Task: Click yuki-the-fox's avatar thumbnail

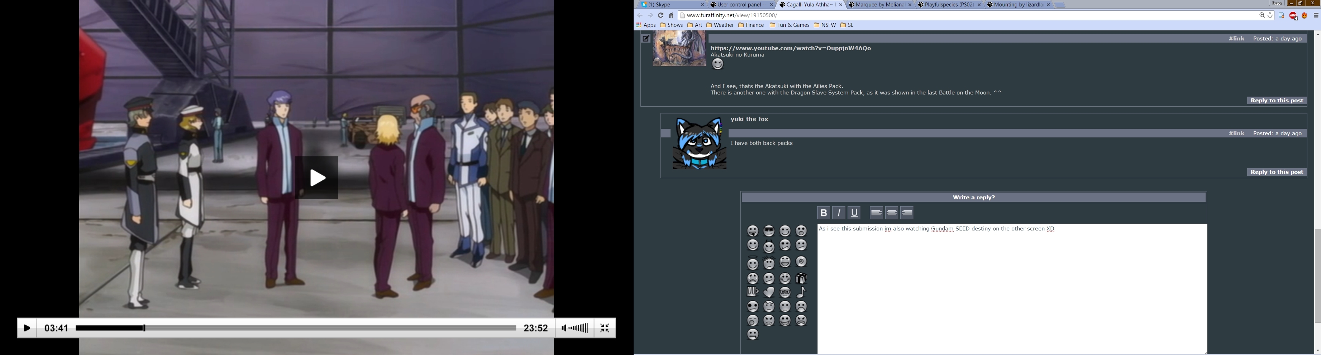Action: pos(700,144)
